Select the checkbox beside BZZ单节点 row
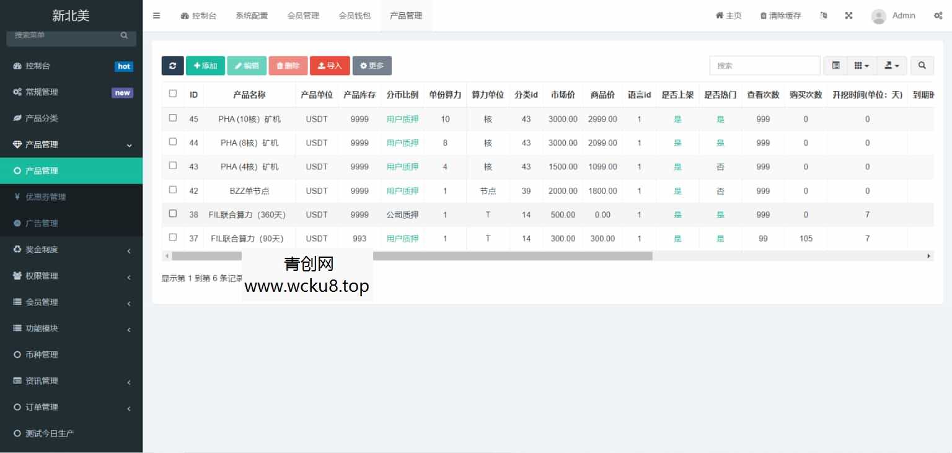The image size is (952, 453). pos(172,190)
